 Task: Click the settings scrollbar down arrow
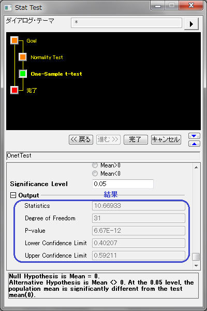[x=196, y=265]
